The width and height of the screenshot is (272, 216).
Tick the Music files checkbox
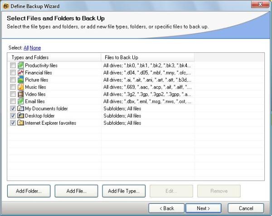point(13,87)
